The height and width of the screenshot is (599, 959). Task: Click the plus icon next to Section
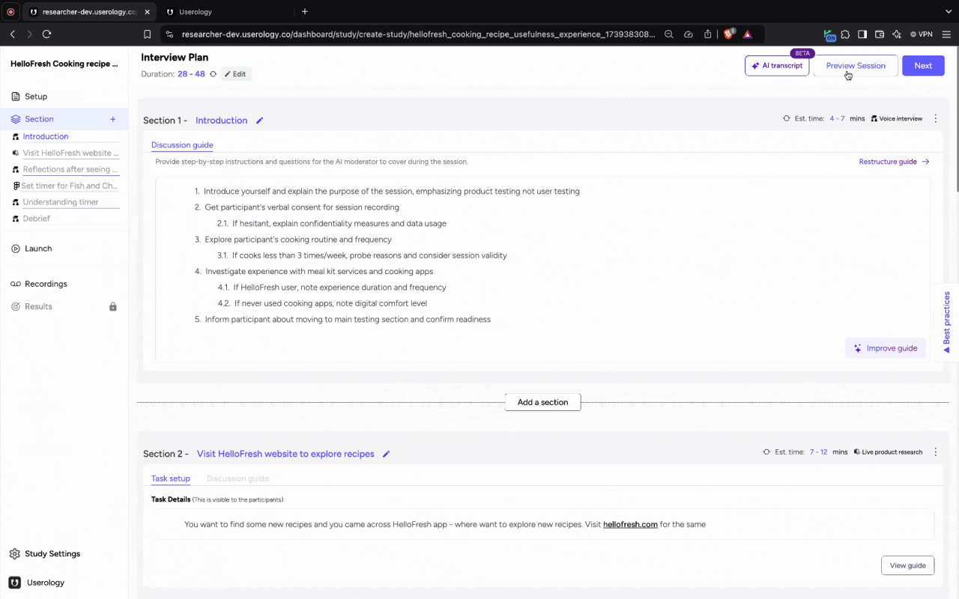(x=113, y=119)
